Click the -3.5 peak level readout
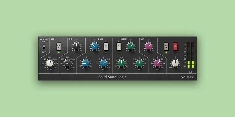 click(x=190, y=72)
